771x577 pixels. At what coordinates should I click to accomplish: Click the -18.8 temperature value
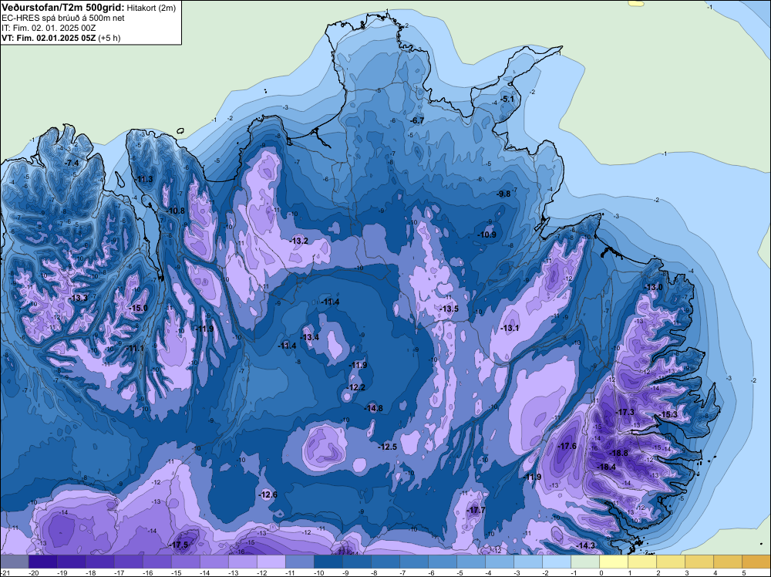click(x=618, y=453)
